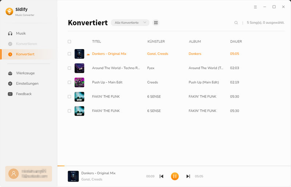Click the Push Up cover thumbnail

[79, 83]
